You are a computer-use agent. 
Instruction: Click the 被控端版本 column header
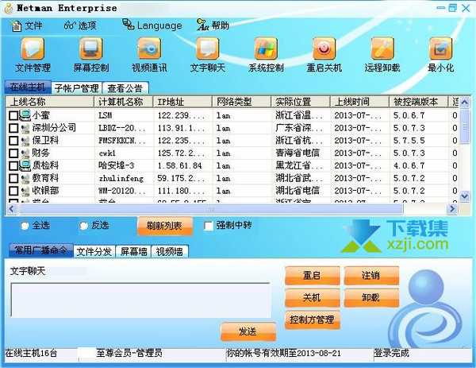click(x=419, y=102)
